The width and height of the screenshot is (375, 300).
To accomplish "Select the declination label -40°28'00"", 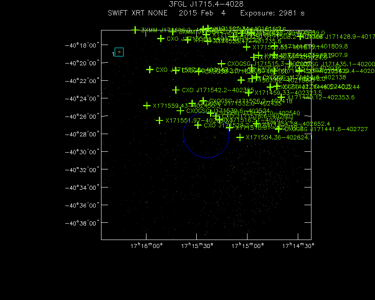I will [82, 134].
